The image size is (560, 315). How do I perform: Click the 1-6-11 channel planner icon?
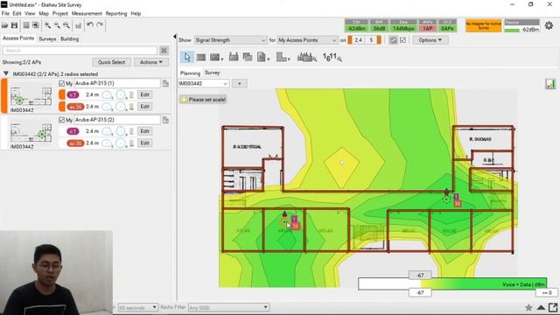coord(332,57)
